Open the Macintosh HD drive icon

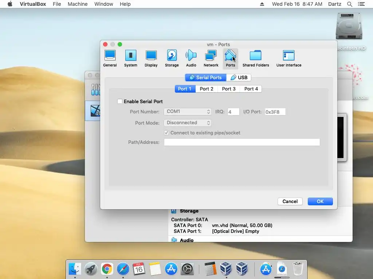(349, 26)
